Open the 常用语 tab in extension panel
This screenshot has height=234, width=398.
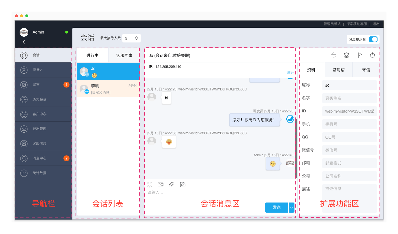(339, 70)
